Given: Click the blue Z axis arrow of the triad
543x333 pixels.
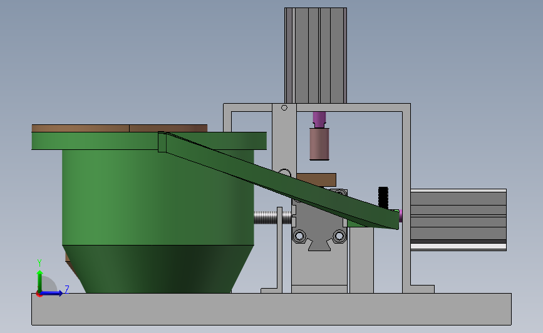Looking at the screenshot, I should (52, 293).
